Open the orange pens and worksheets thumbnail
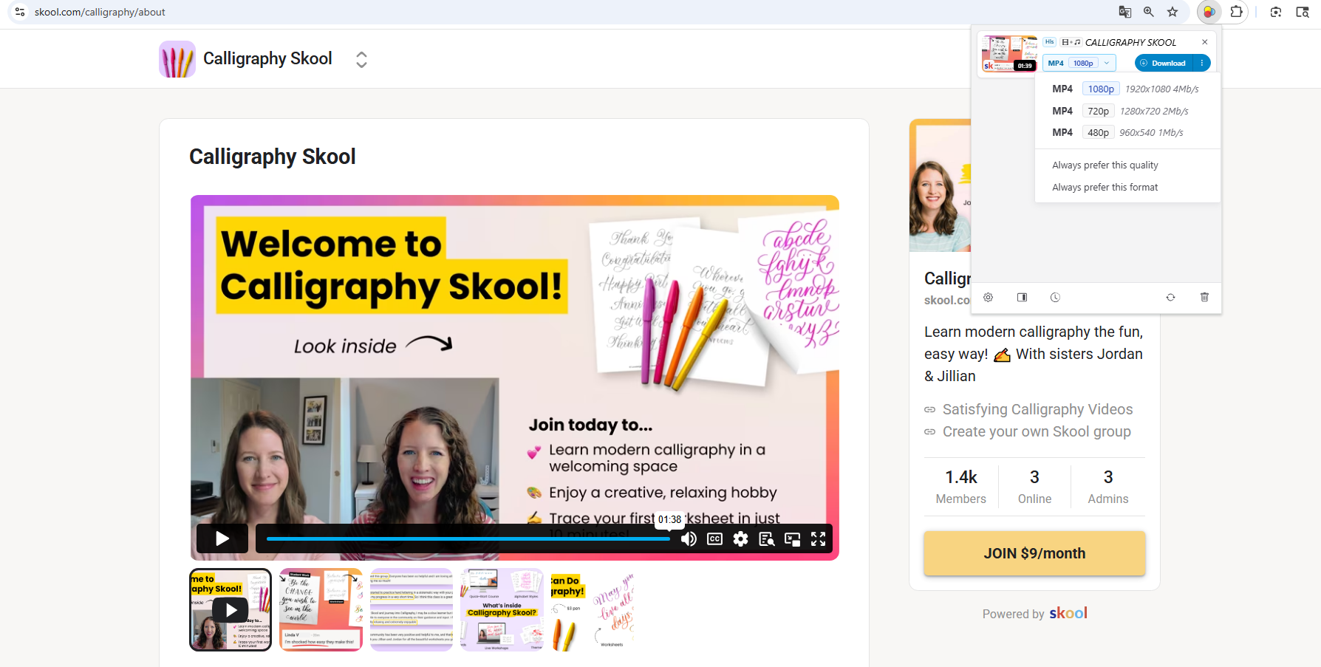Screen dimensions: 1321x667 coord(593,609)
